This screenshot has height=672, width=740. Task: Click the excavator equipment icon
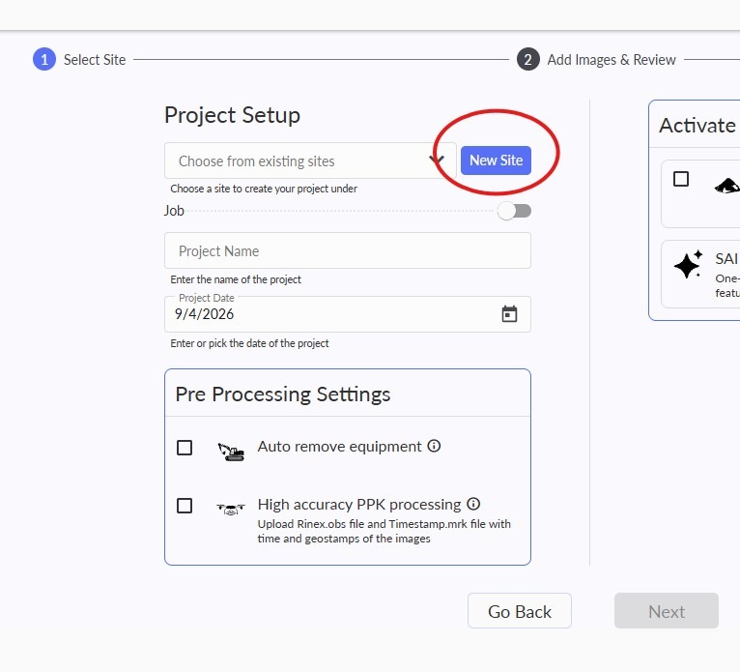(231, 452)
